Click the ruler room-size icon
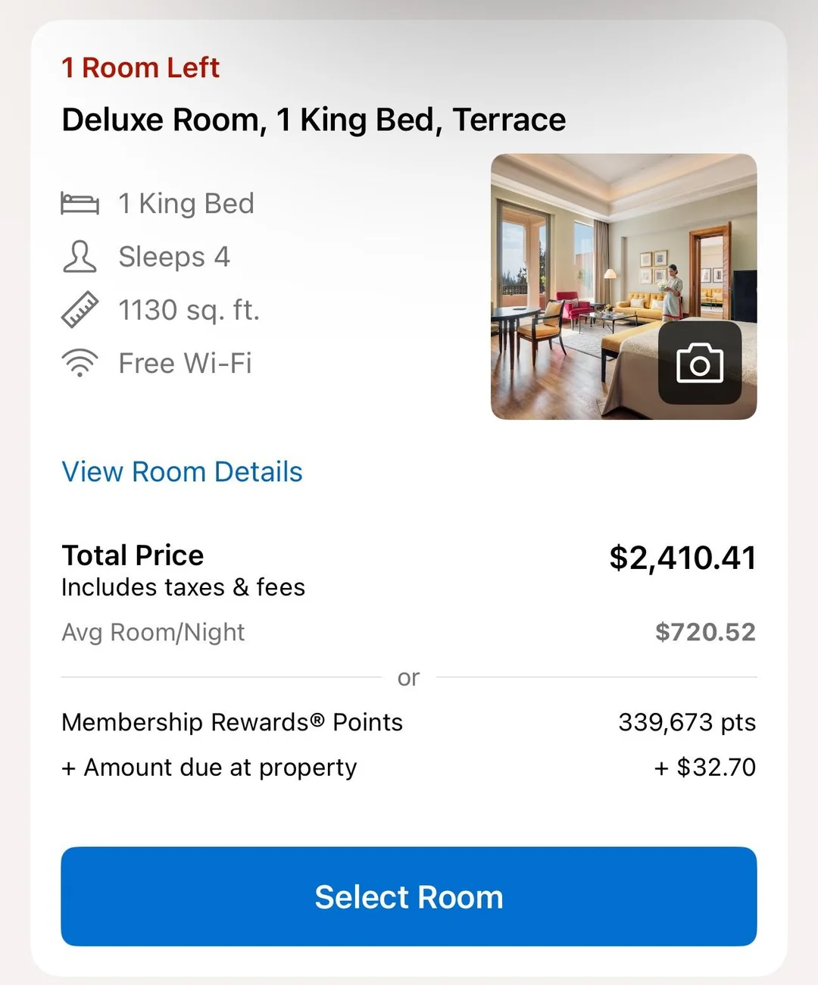This screenshot has width=818, height=985. [80, 310]
